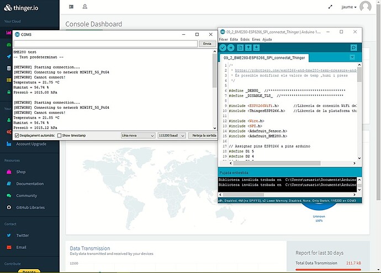
Task: Click the fullscreen expand arrows icon
Action: click(330, 7)
